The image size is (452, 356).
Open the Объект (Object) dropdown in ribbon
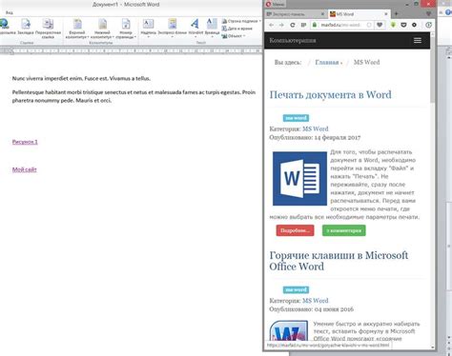(234, 36)
